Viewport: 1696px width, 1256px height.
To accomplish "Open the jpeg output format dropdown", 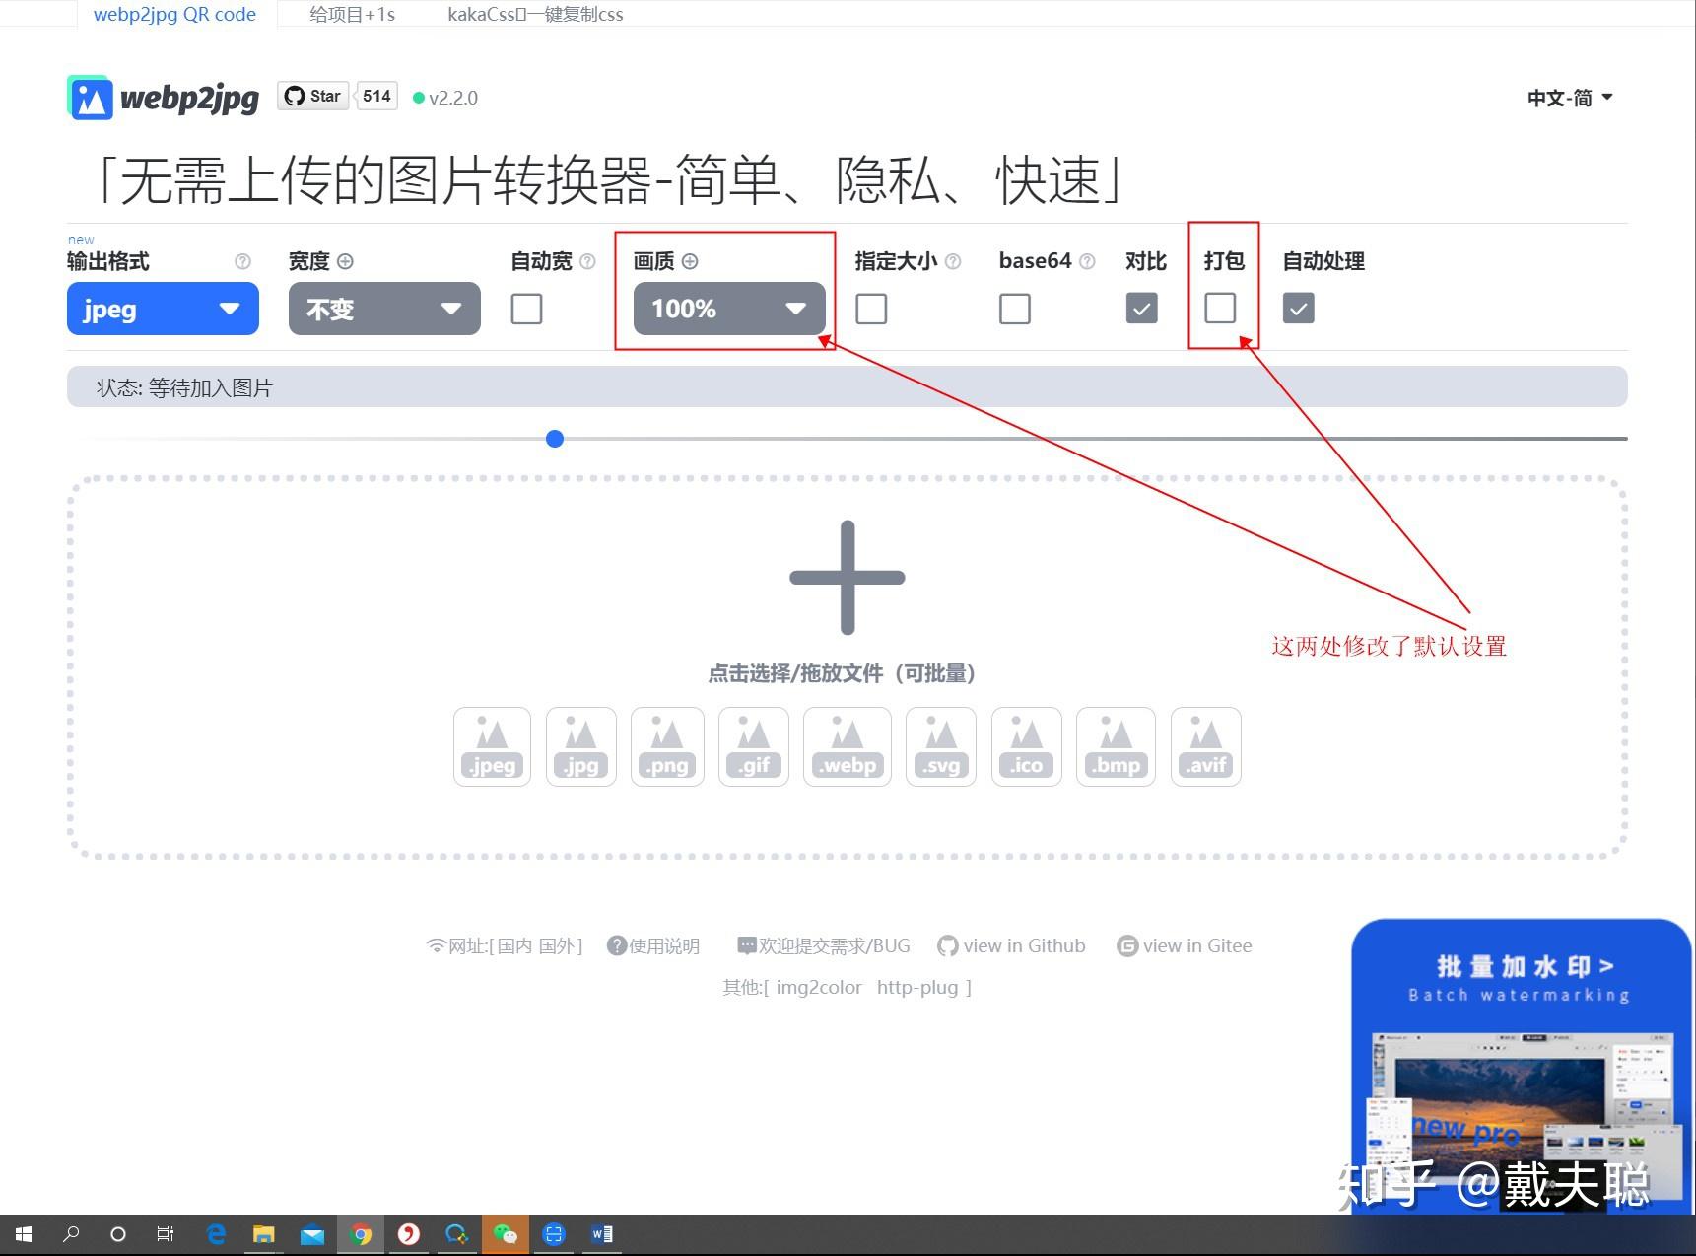I will pyautogui.click(x=163, y=309).
